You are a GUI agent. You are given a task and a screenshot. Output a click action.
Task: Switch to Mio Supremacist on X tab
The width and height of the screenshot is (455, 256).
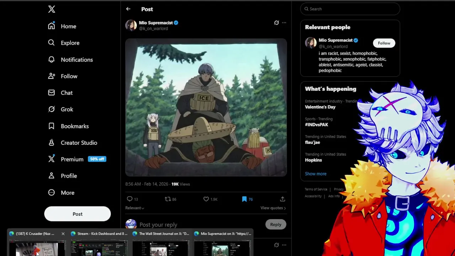(x=223, y=243)
